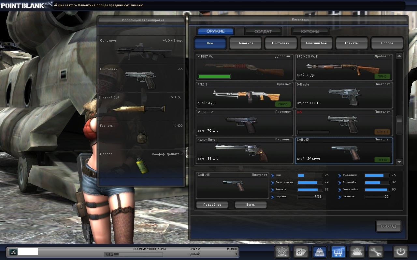Viewport: 417px width, 260px height.
Task: Click the 'Используемая экипировка' panel title
Action: (x=143, y=20)
